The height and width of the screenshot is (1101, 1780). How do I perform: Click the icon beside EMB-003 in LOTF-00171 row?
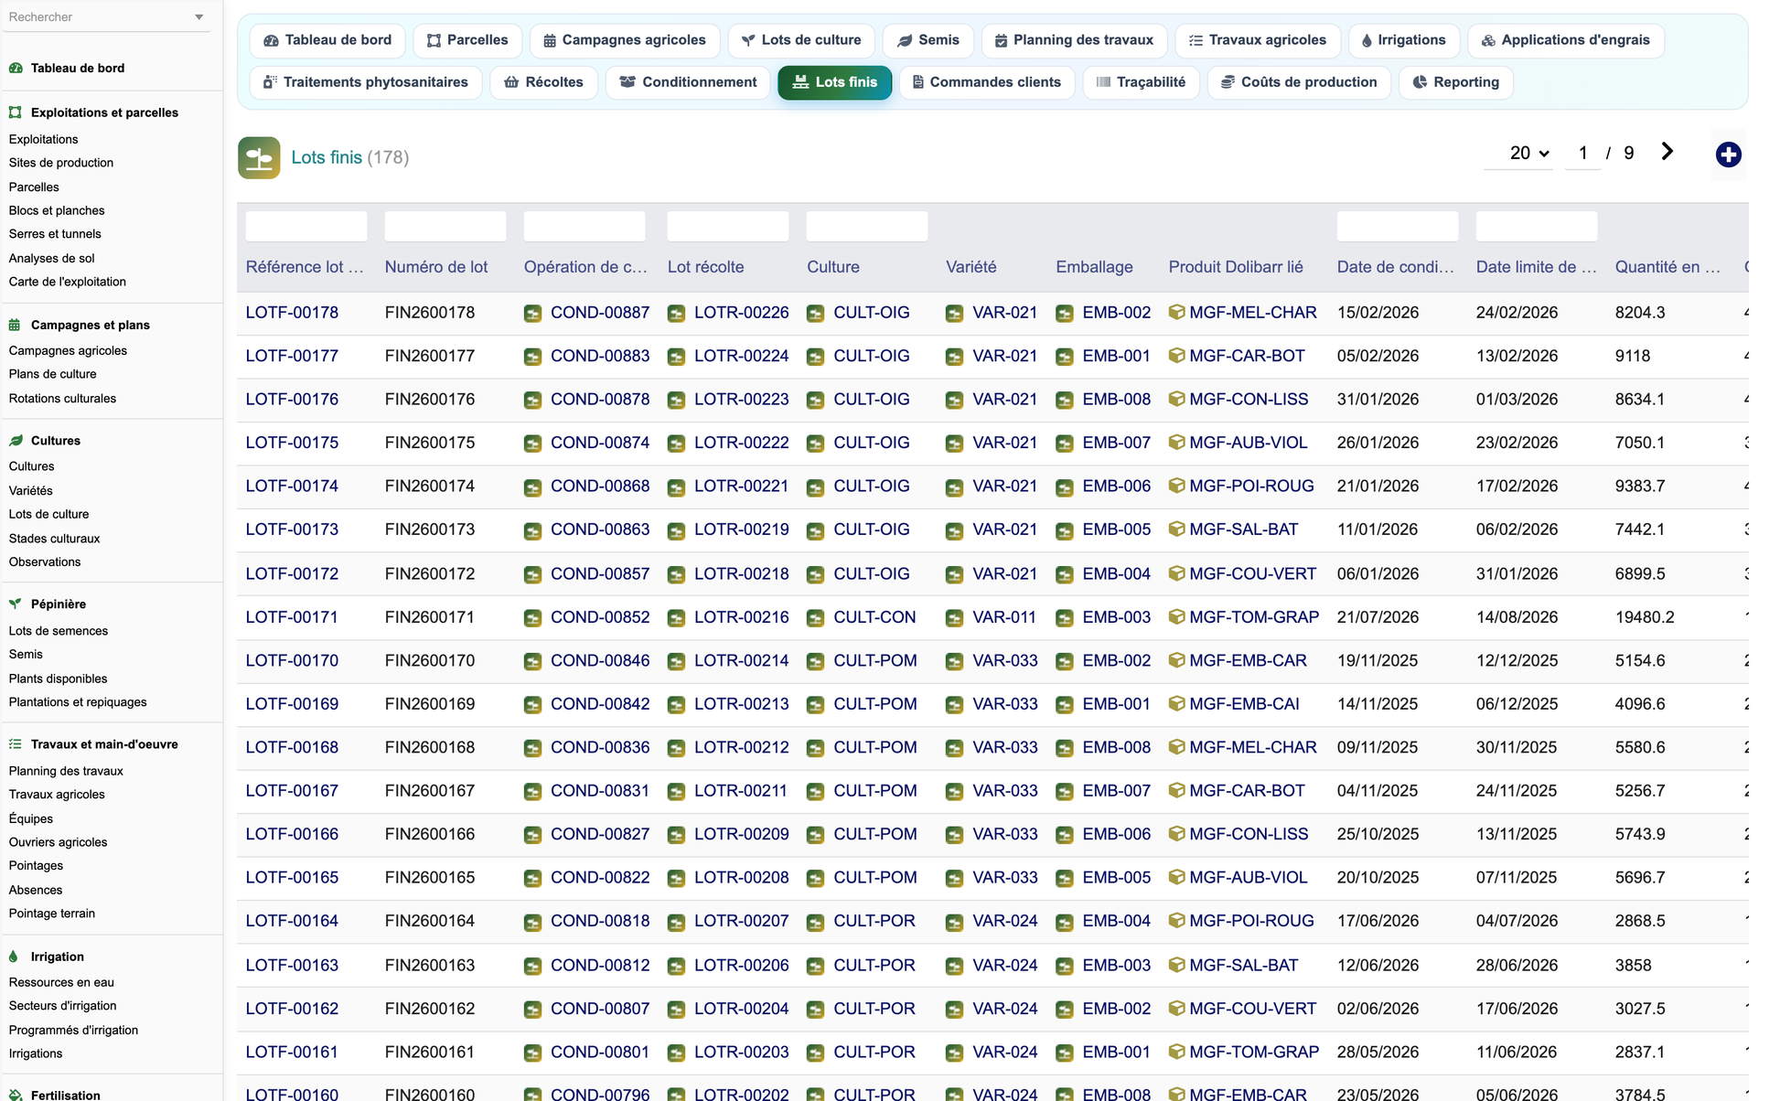[1065, 618]
